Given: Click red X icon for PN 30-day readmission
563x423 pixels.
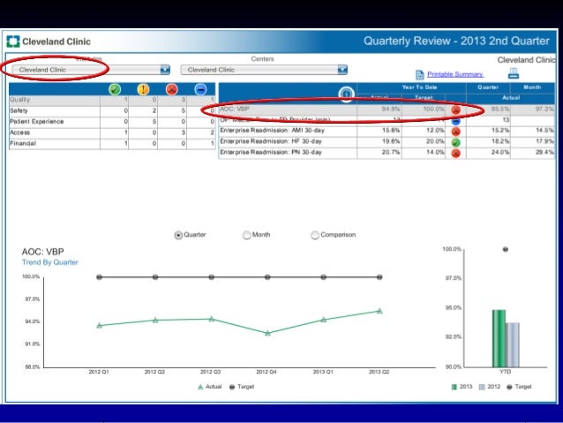Looking at the screenshot, I should click(455, 154).
